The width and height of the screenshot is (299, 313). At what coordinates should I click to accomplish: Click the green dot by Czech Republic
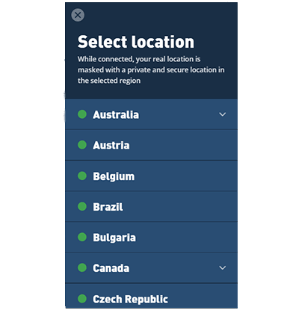(x=82, y=298)
